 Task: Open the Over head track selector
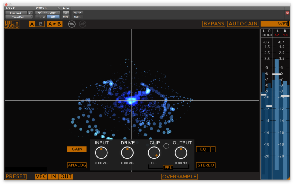coord(16,13)
